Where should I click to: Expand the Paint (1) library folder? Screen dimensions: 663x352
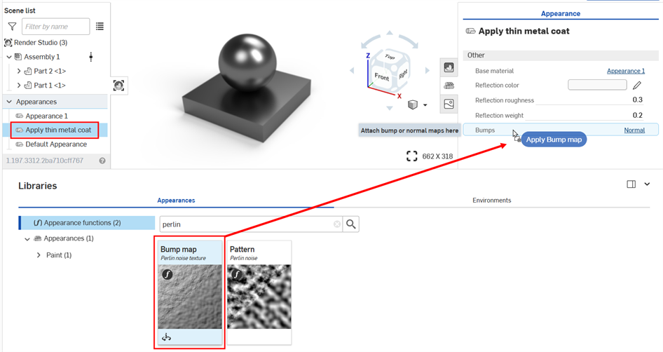click(x=39, y=255)
